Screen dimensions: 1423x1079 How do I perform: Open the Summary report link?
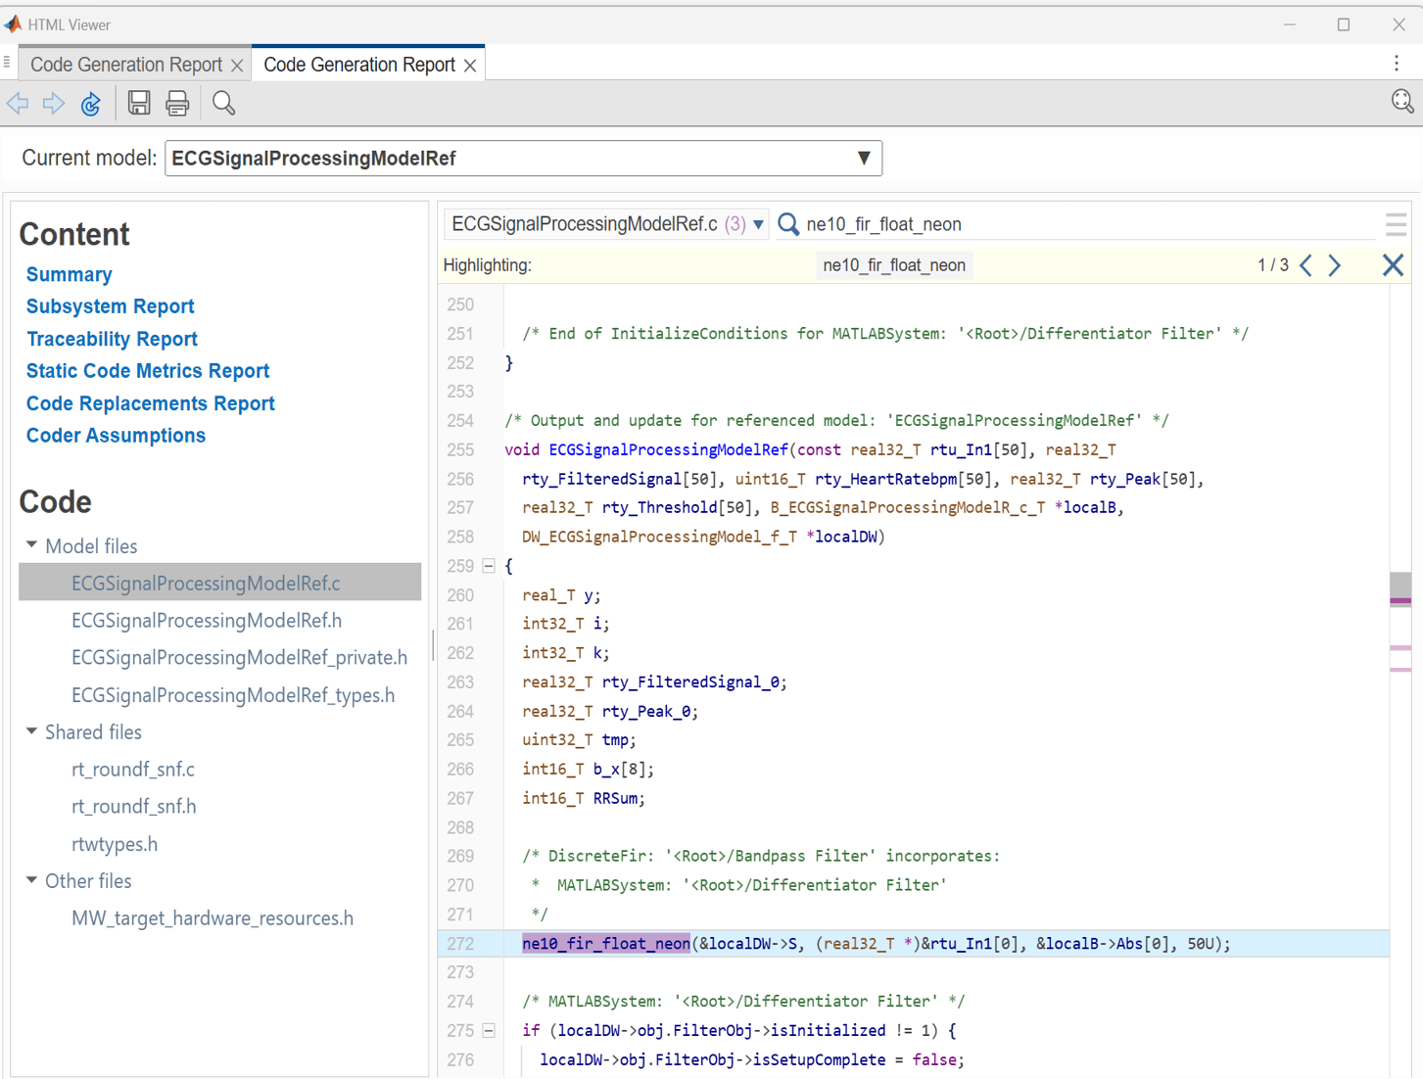pyautogui.click(x=69, y=274)
